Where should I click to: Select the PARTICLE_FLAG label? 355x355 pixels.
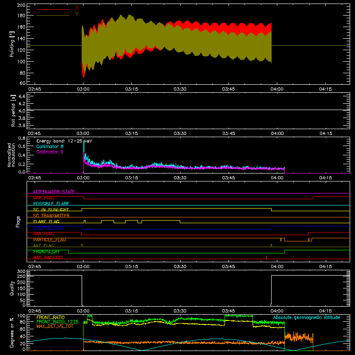click(50, 240)
